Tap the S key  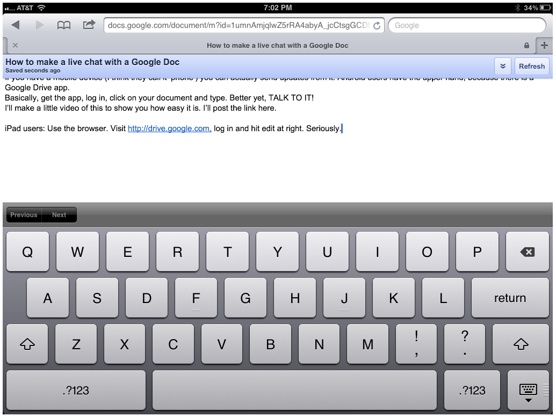(x=97, y=298)
